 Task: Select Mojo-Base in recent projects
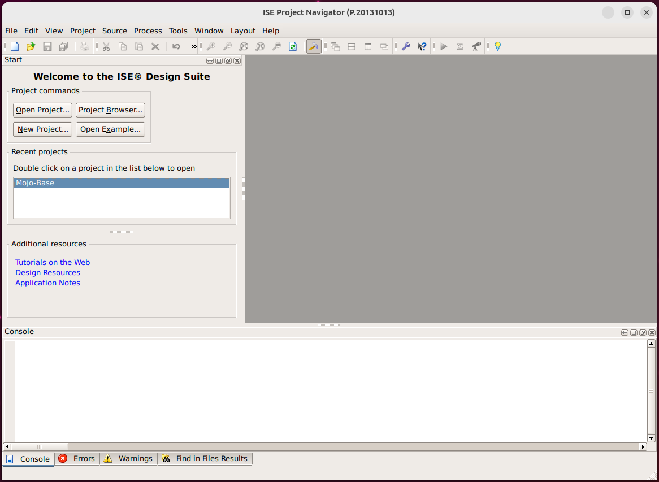122,183
